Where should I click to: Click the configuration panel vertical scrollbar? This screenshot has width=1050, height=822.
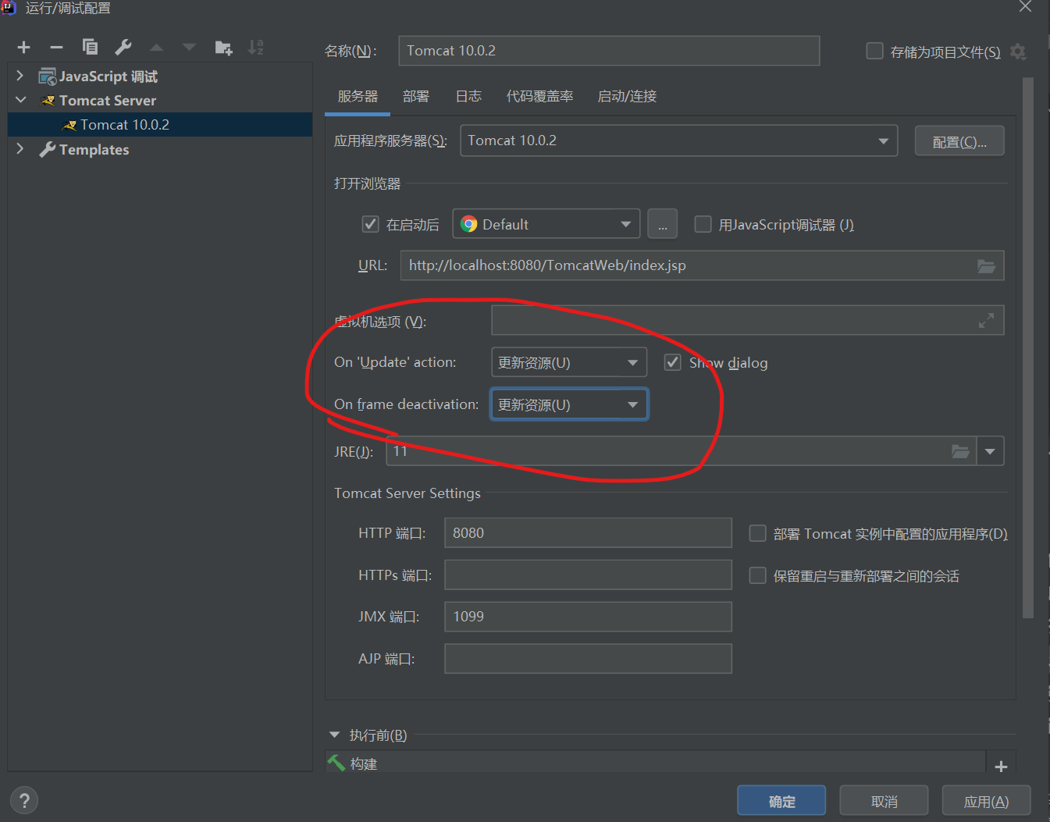1027,347
